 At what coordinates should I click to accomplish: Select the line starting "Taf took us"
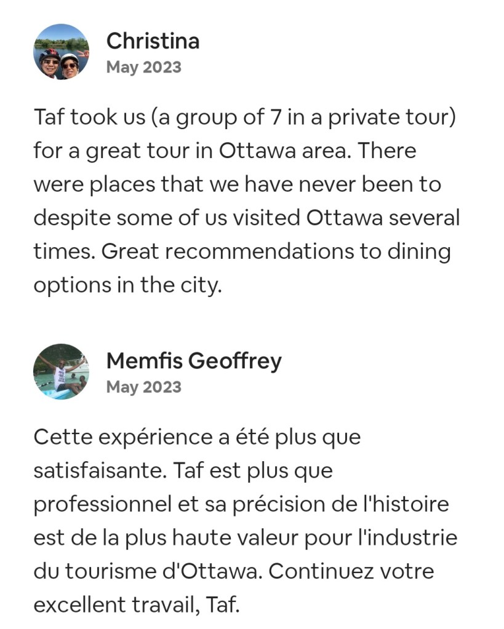pyautogui.click(x=244, y=117)
